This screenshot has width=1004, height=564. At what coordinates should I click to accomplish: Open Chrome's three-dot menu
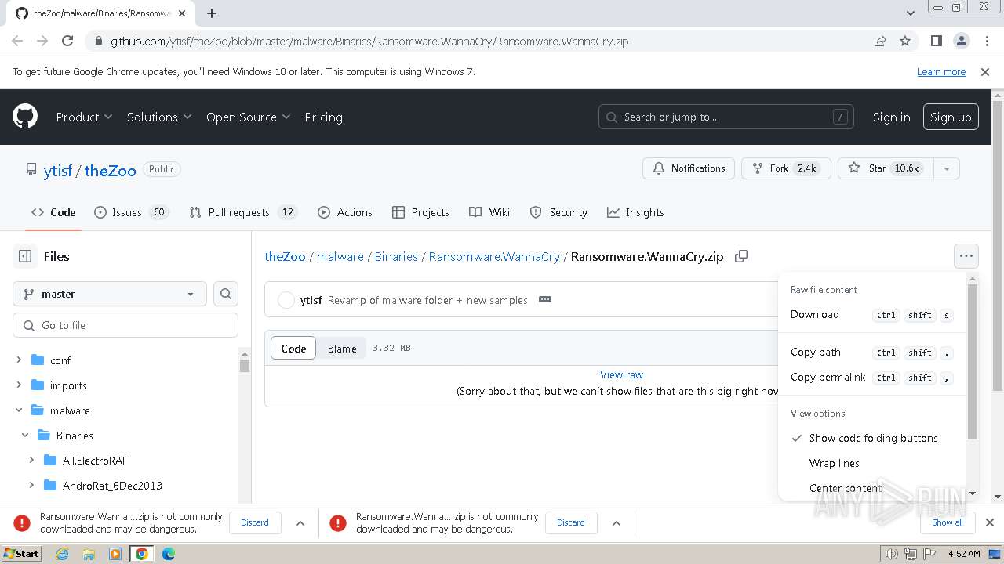(x=986, y=41)
